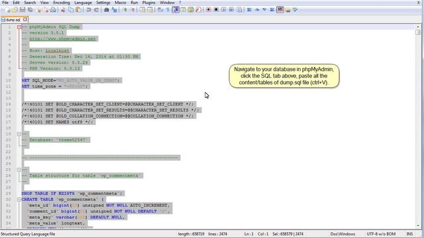Close the dump.sql tab with its X

pyautogui.click(x=25, y=19)
